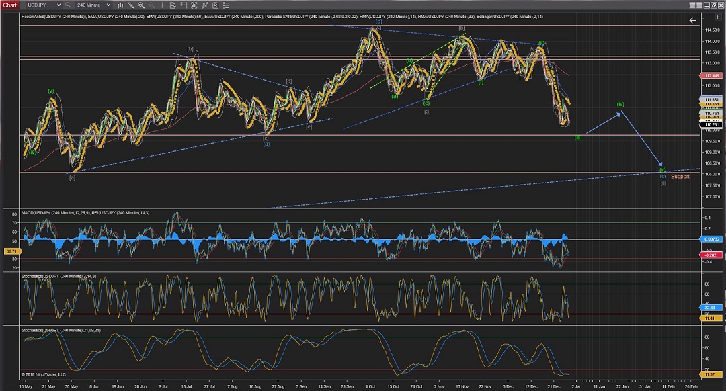The width and height of the screenshot is (726, 391).
Task: Select the [a] label at May low
Action: point(72,177)
